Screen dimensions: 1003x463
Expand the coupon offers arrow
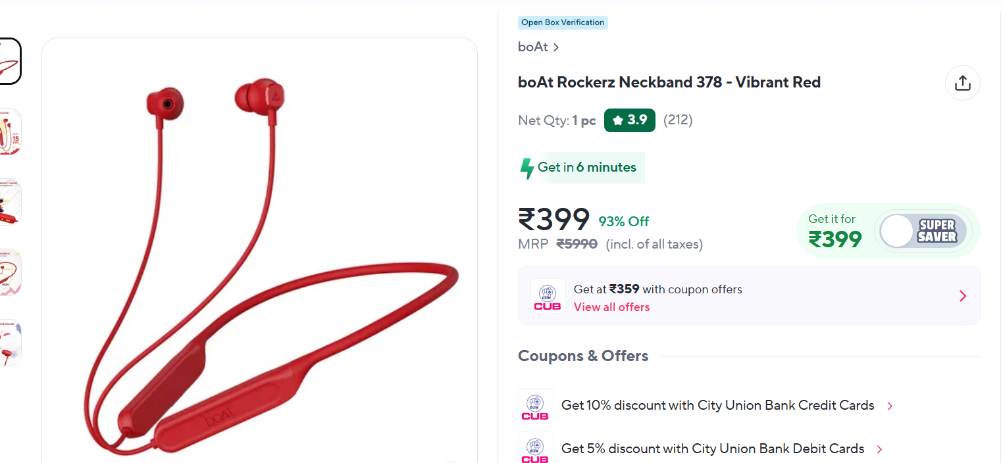tap(963, 296)
